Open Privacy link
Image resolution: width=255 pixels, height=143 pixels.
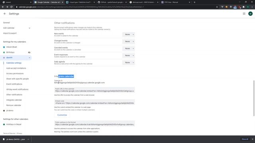(x=20, y=133)
